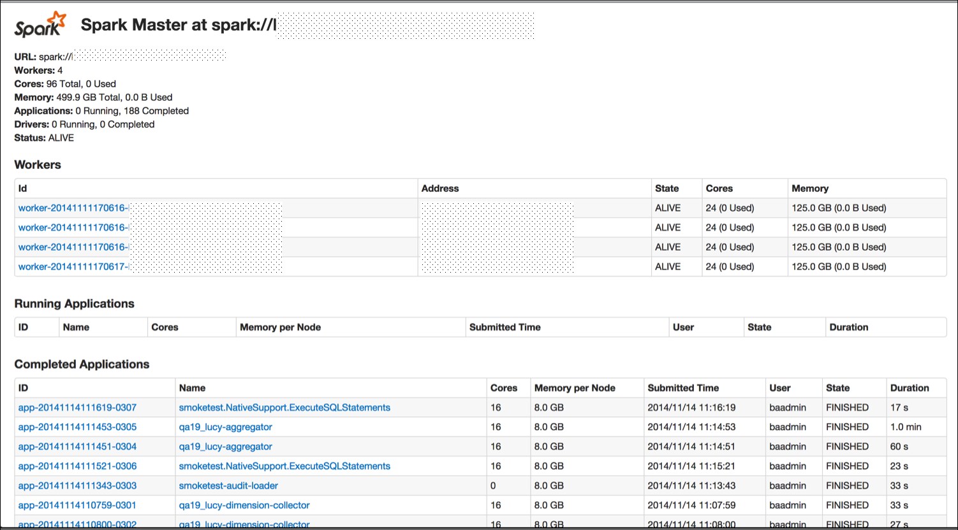
Task: Open app-20141114111451-0304 application link
Action: click(77, 447)
